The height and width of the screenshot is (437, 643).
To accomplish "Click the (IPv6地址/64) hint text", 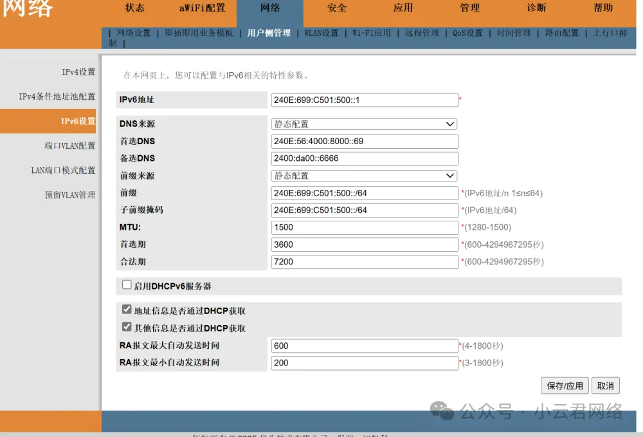I will point(490,210).
